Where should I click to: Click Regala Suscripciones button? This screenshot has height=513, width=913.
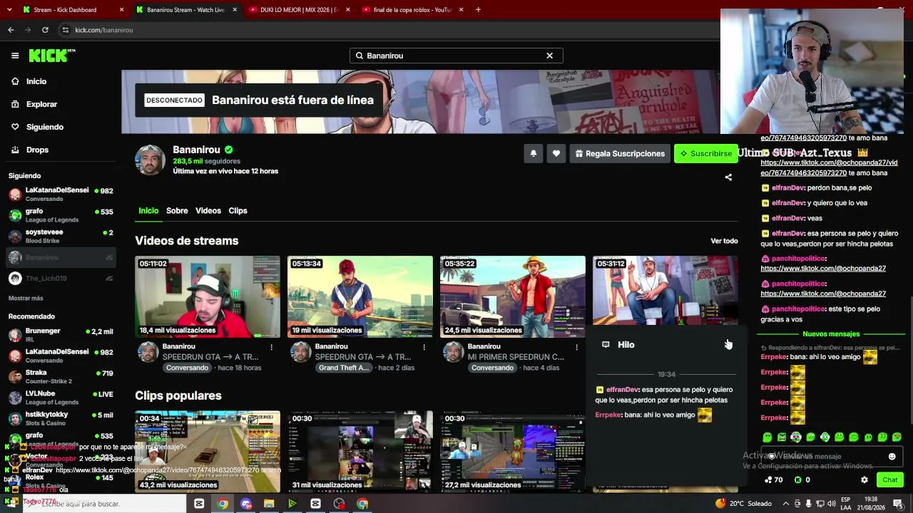click(x=620, y=153)
